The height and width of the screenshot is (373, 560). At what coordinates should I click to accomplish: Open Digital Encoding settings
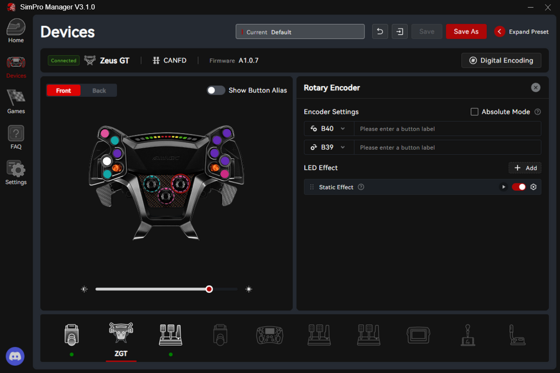coord(501,61)
